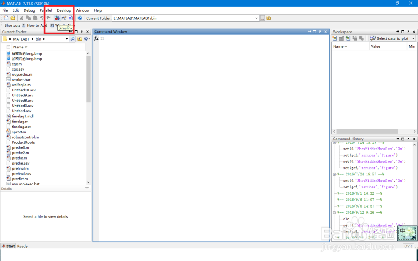418x261 pixels.
Task: Open the folder breadcrumb history dropdown
Action: point(66,39)
